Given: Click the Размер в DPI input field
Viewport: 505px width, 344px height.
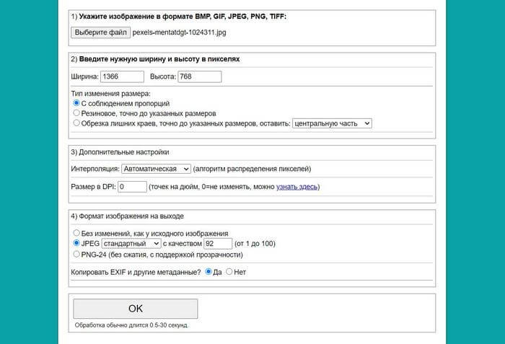Looking at the screenshot, I should [x=132, y=187].
